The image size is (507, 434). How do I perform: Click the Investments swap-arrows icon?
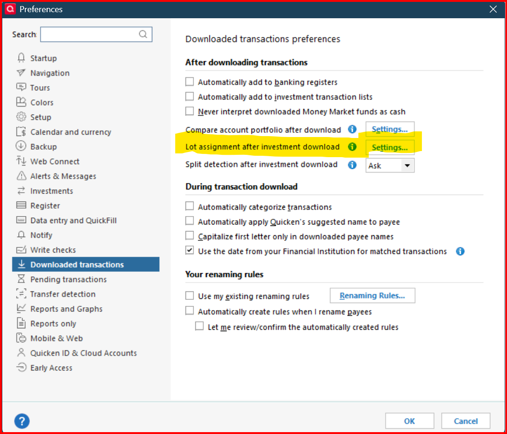[x=21, y=191]
